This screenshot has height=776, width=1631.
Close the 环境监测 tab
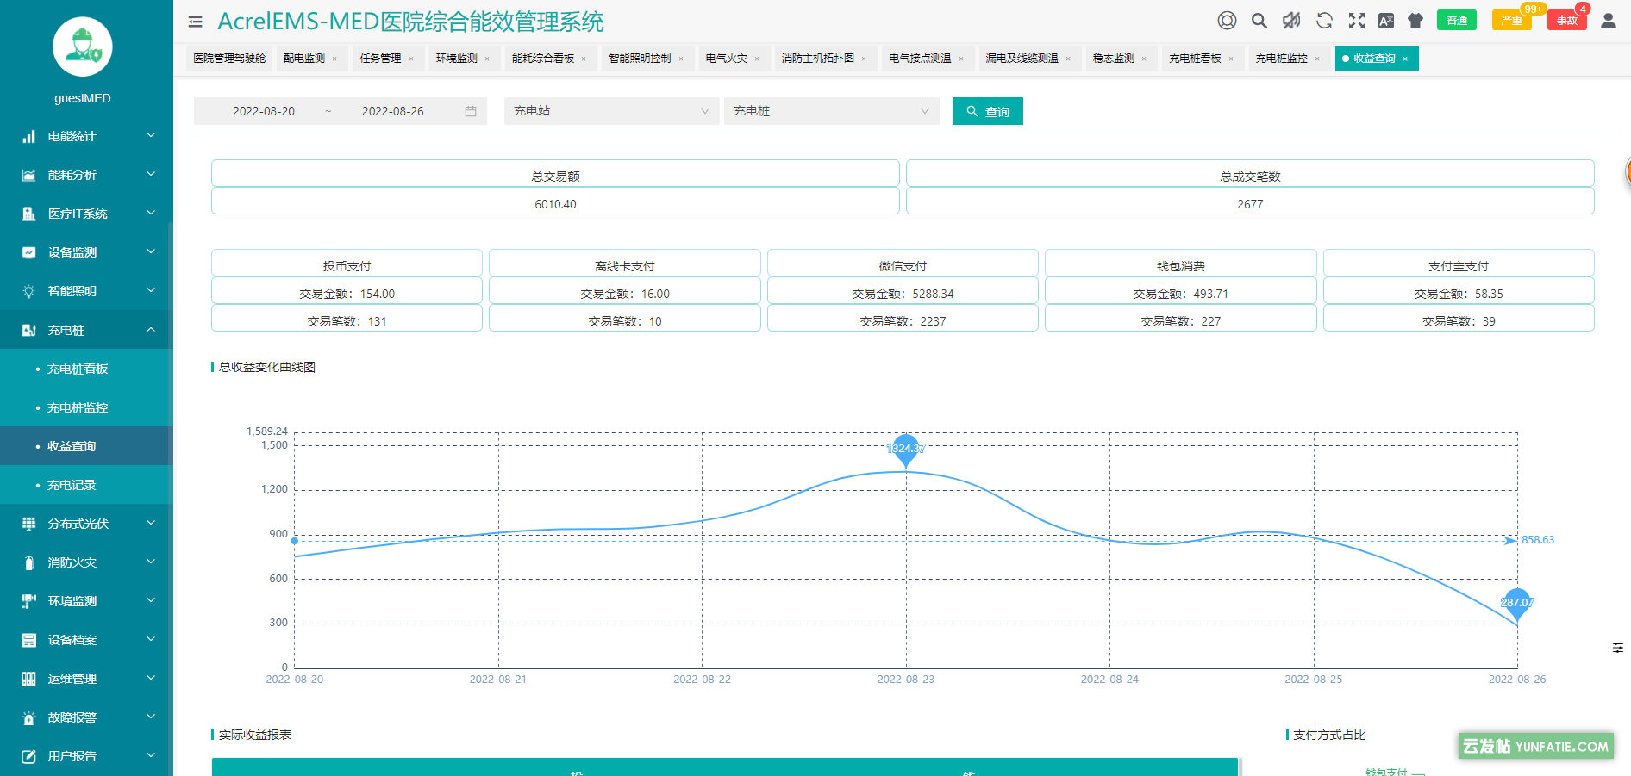[487, 59]
